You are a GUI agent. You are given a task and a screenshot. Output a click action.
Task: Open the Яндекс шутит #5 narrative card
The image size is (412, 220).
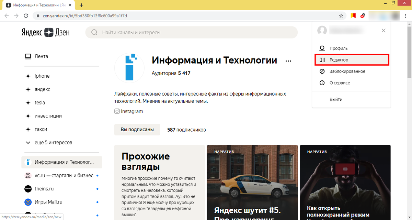[252, 183]
